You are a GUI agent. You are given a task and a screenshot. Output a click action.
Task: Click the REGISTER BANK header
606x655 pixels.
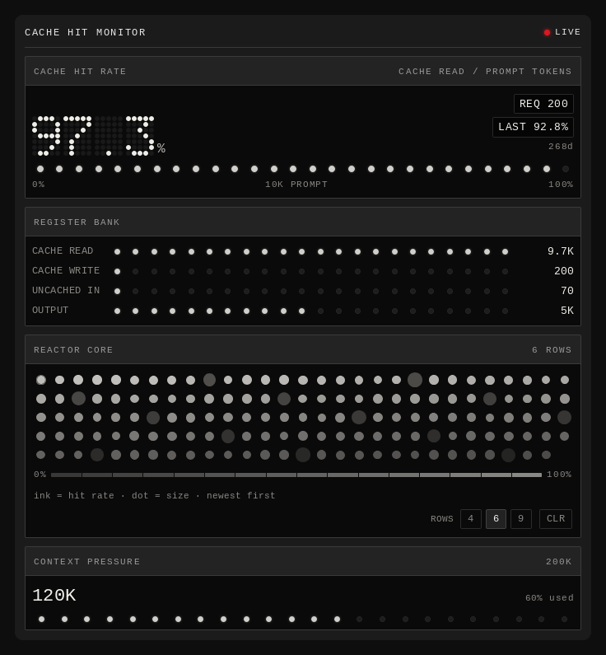click(77, 222)
